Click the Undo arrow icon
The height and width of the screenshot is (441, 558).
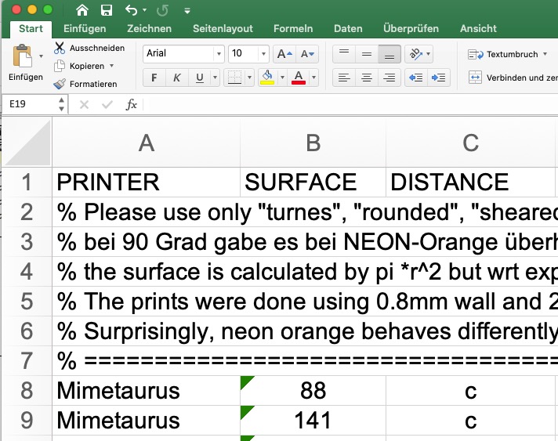[132, 10]
